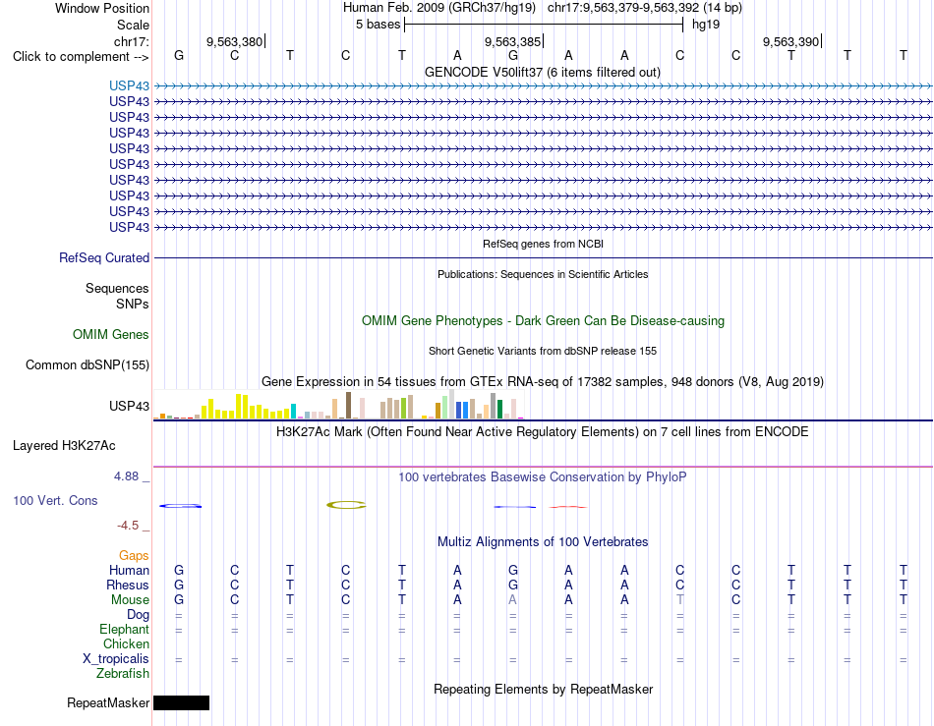This screenshot has width=934, height=726.
Task: Click the SNPs track label
Action: point(133,305)
